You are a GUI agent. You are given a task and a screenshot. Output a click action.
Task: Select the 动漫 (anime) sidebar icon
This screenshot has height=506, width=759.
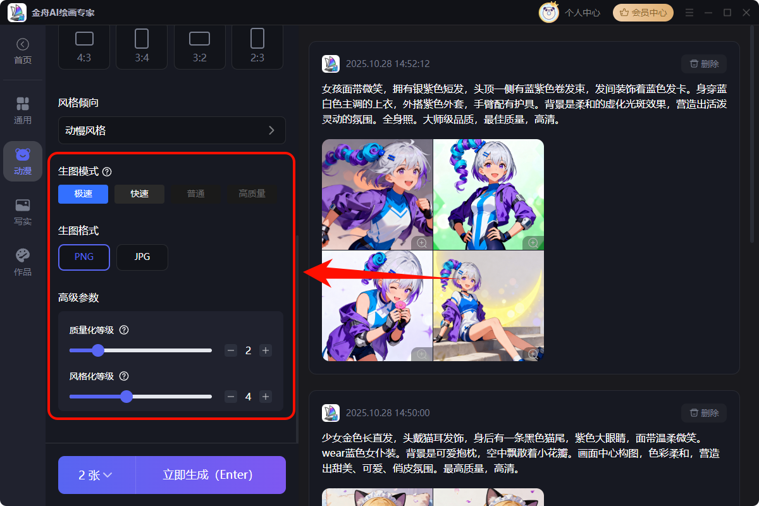(x=23, y=161)
